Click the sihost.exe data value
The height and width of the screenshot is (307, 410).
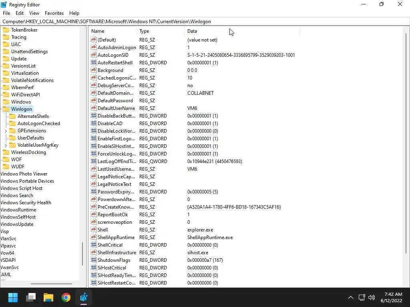(198, 253)
